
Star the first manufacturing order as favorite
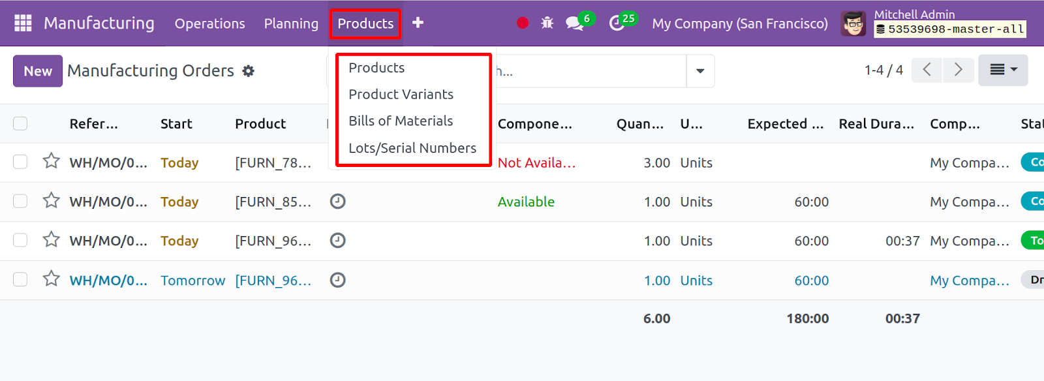tap(51, 161)
